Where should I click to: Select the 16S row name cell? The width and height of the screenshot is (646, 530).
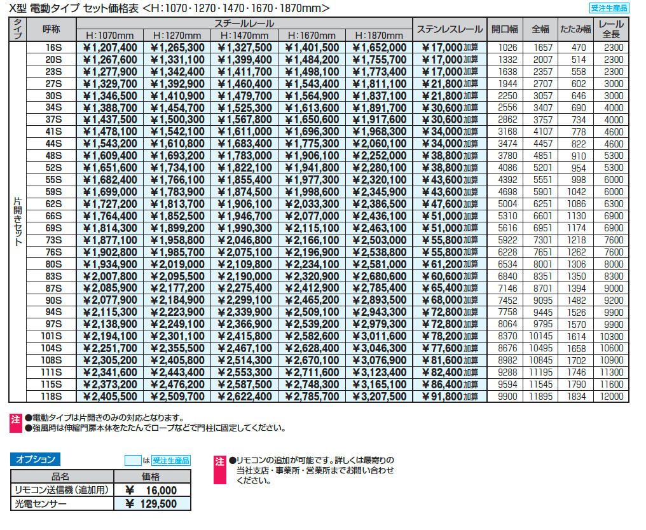tap(53, 48)
